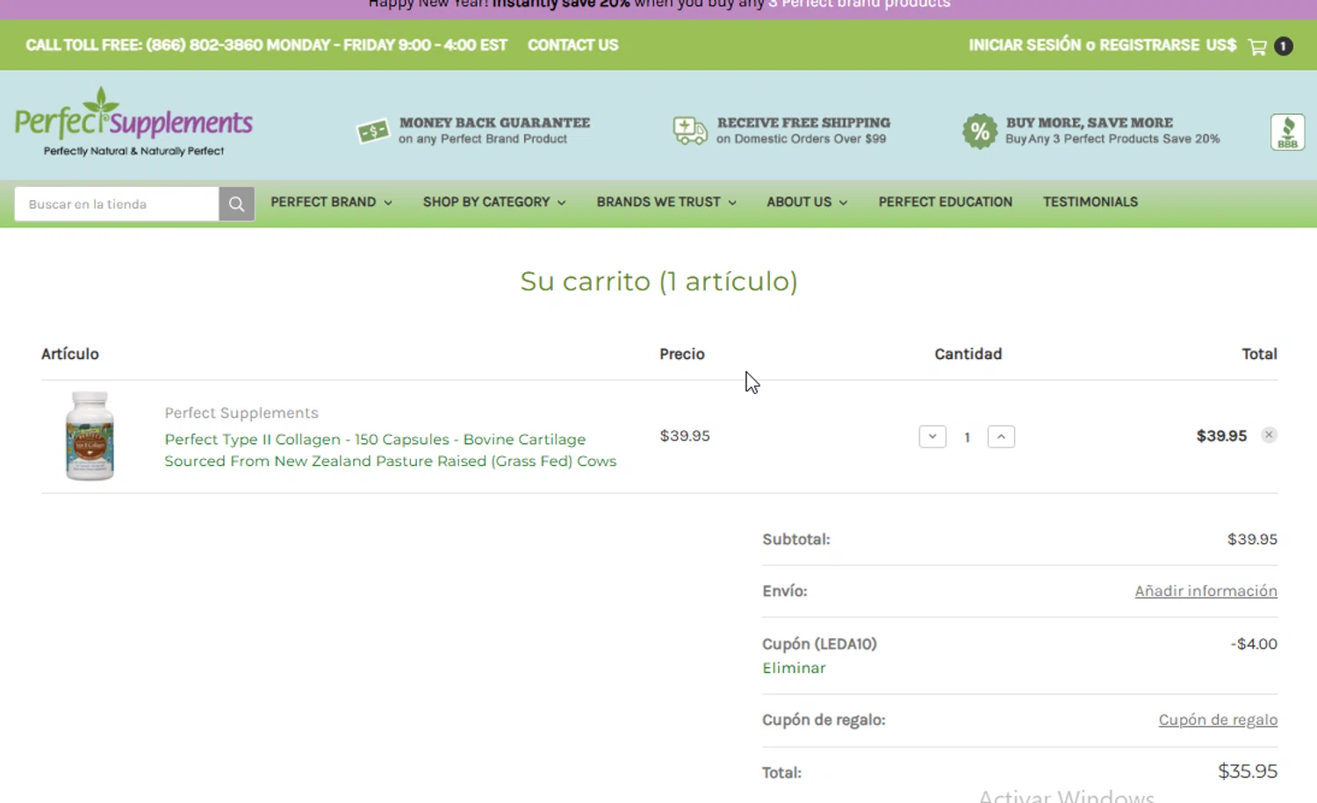
Task: Click the 'MONEY BACK GUARANTEE' heading text
Action: click(494, 123)
